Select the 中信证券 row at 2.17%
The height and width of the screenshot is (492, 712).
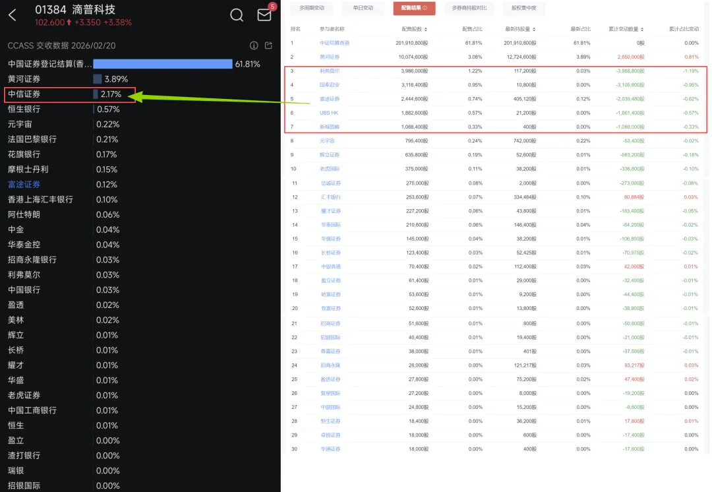pos(70,94)
